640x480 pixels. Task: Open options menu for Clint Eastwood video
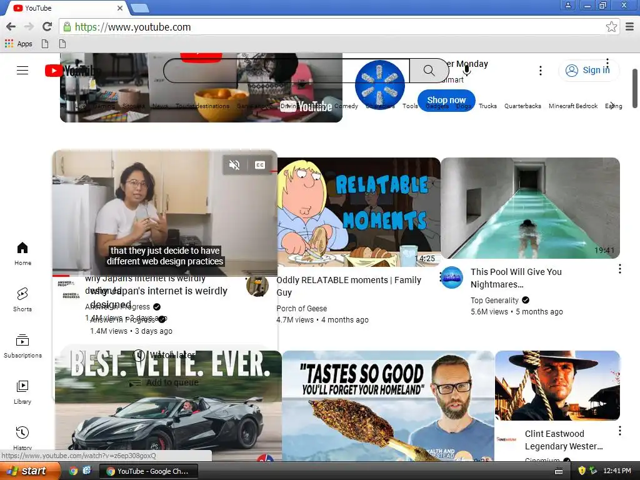click(619, 431)
